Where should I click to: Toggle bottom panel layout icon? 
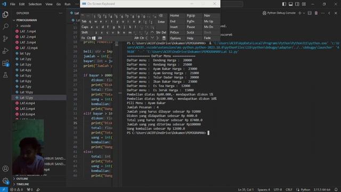(290, 4)
